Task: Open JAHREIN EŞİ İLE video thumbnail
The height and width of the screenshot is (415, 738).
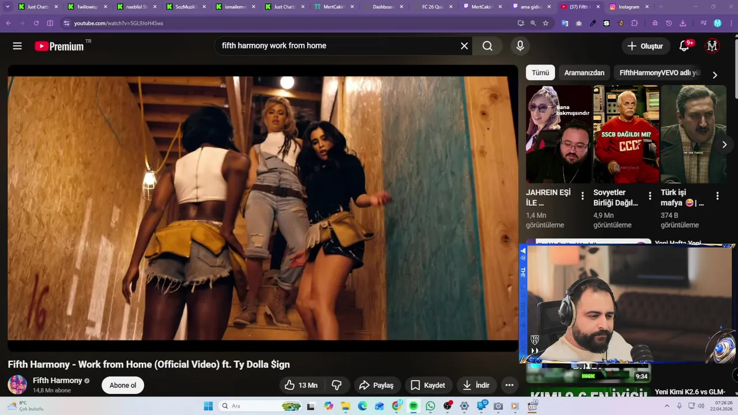Action: pos(559,134)
